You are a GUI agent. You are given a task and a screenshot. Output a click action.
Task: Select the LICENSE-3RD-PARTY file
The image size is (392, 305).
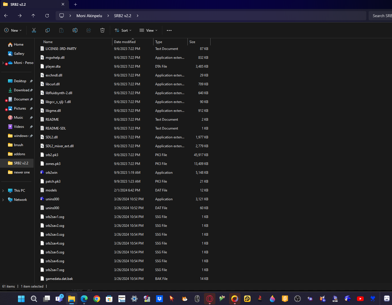coord(125,49)
